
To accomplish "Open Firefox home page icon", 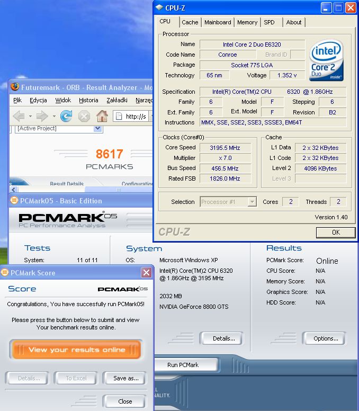I will click(102, 116).
